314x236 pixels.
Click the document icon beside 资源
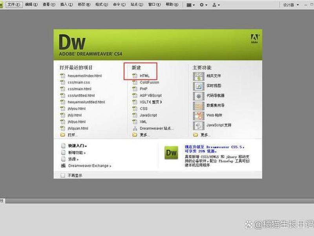click(x=63, y=159)
